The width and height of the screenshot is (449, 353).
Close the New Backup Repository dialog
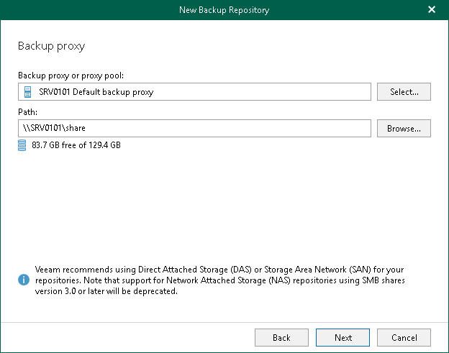432,10
